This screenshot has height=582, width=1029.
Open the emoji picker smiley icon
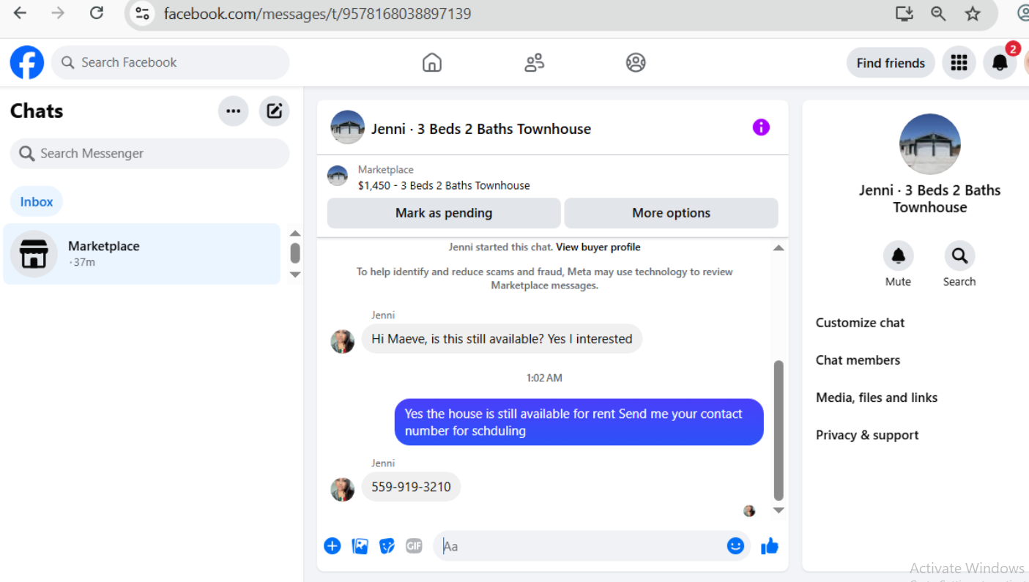point(735,545)
